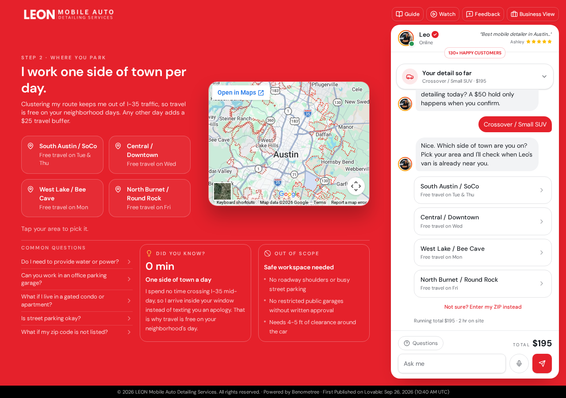Choose West Lake / Bee Cave in chat
This screenshot has height=398, width=566.
(483, 253)
